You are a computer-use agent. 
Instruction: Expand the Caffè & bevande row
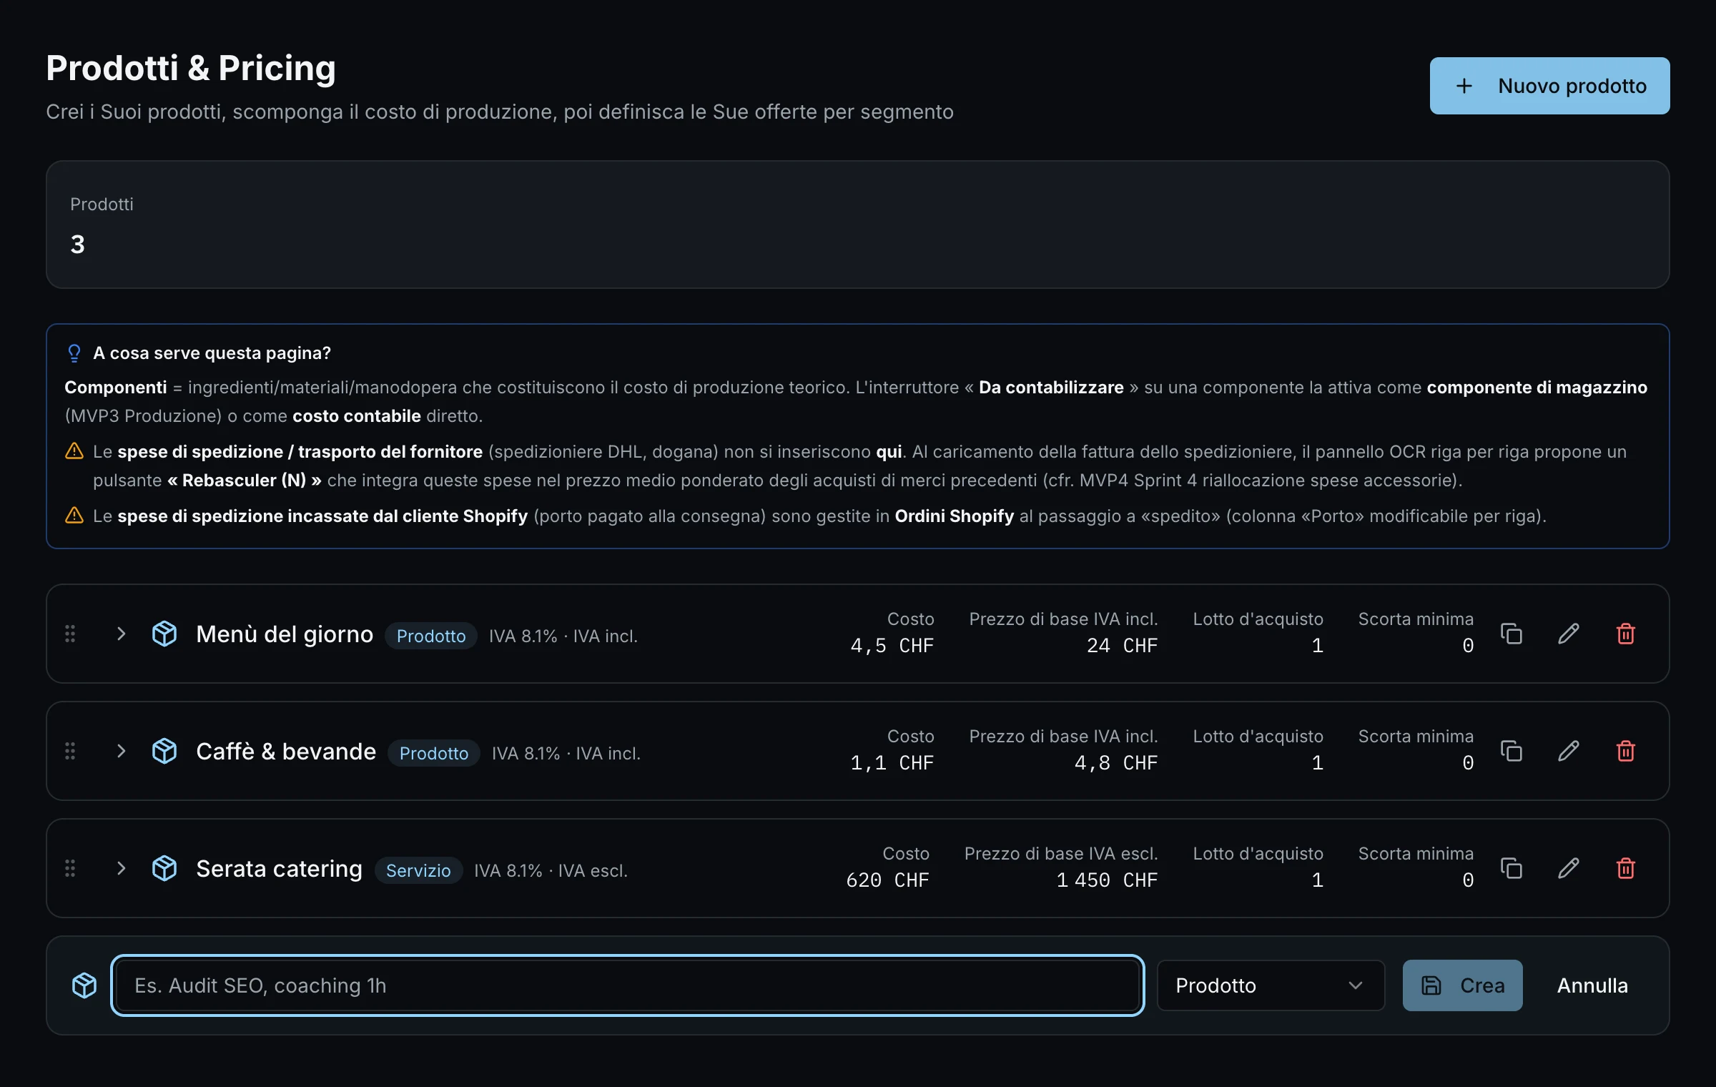click(121, 751)
